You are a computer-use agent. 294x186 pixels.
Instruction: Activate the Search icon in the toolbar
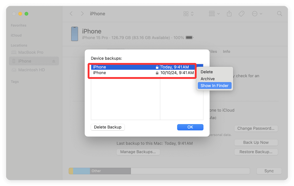(279, 14)
